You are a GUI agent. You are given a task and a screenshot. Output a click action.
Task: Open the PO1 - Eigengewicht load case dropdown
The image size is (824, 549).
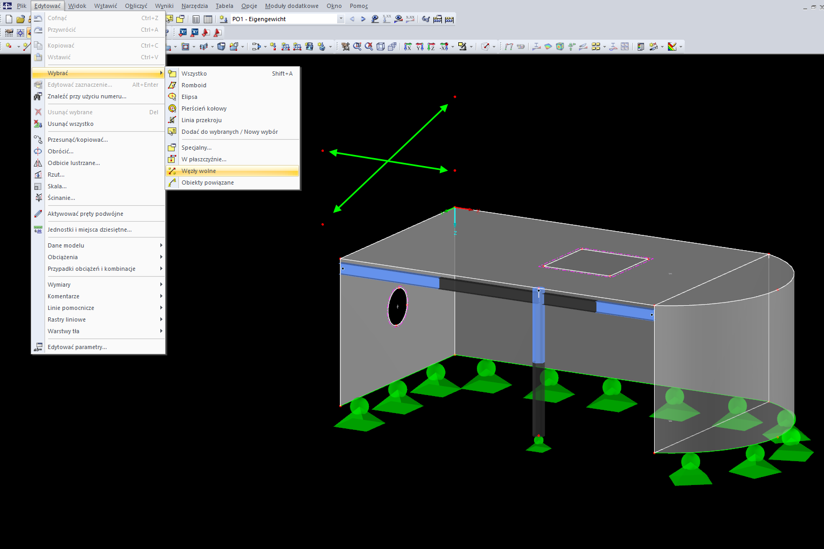(341, 19)
